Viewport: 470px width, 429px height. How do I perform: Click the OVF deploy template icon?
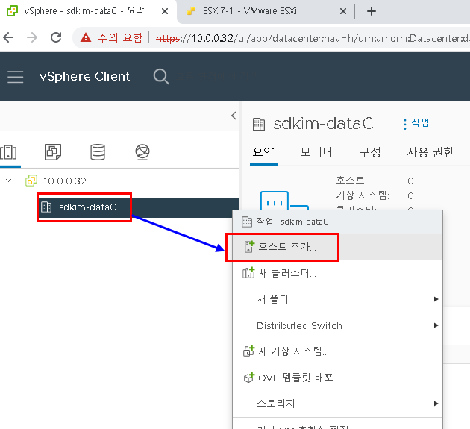(x=248, y=378)
